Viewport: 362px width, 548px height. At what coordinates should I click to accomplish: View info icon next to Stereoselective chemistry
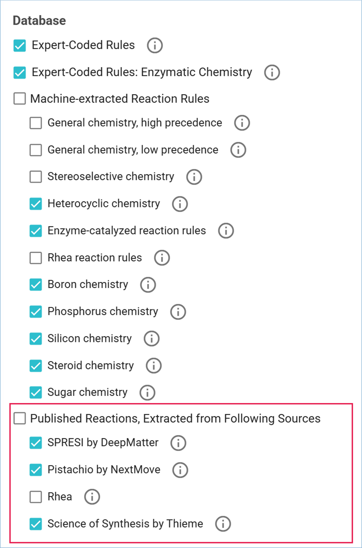coord(194,177)
